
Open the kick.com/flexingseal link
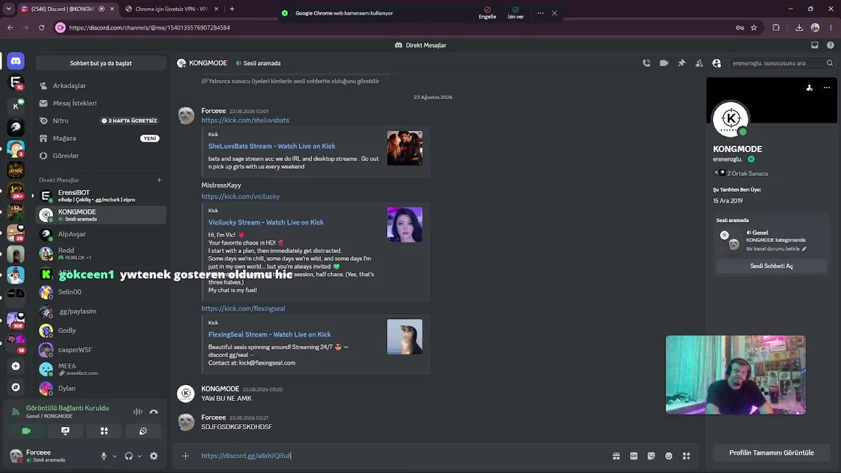click(243, 309)
